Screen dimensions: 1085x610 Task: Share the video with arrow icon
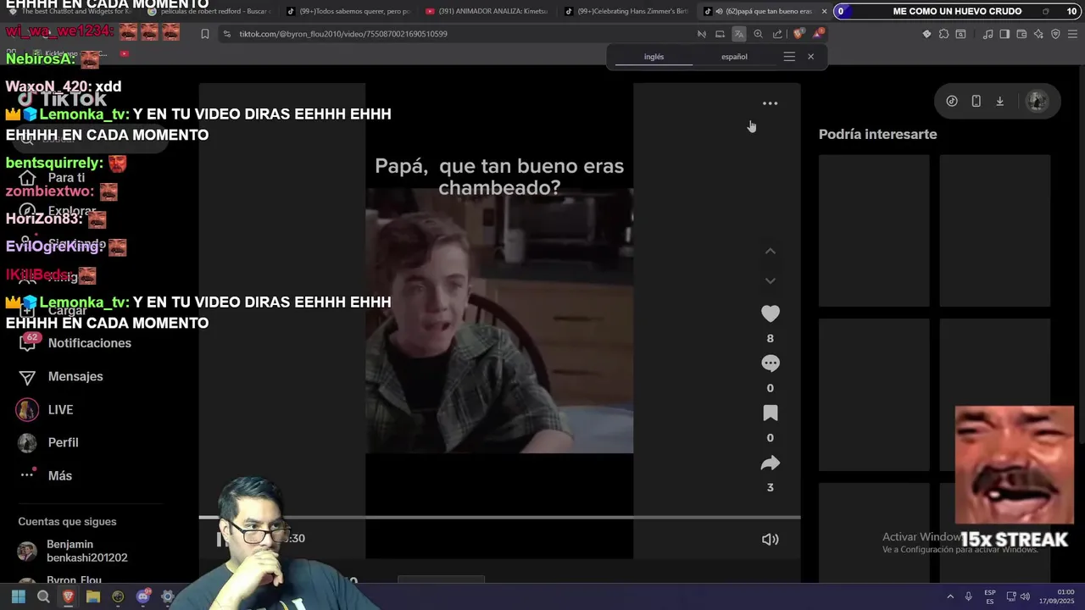pos(770,463)
